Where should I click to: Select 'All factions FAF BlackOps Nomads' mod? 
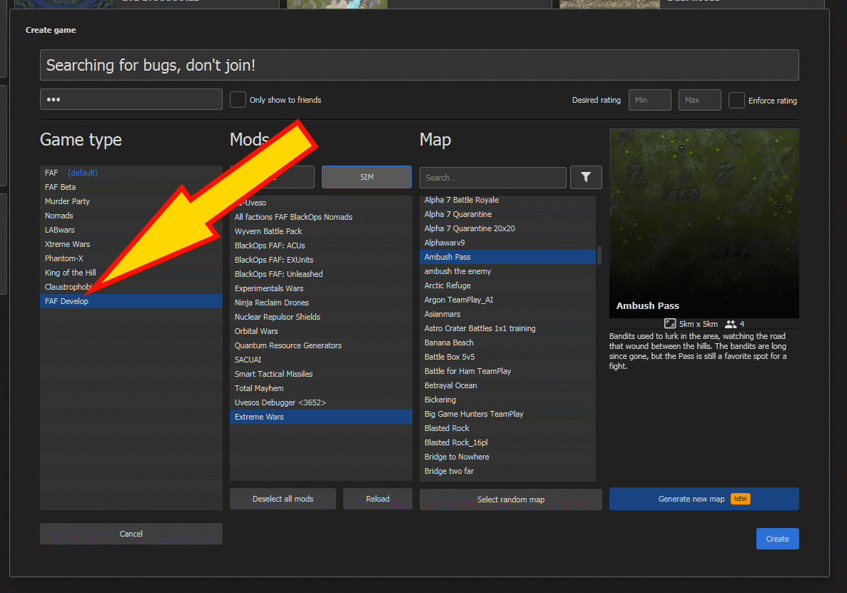pyautogui.click(x=321, y=217)
